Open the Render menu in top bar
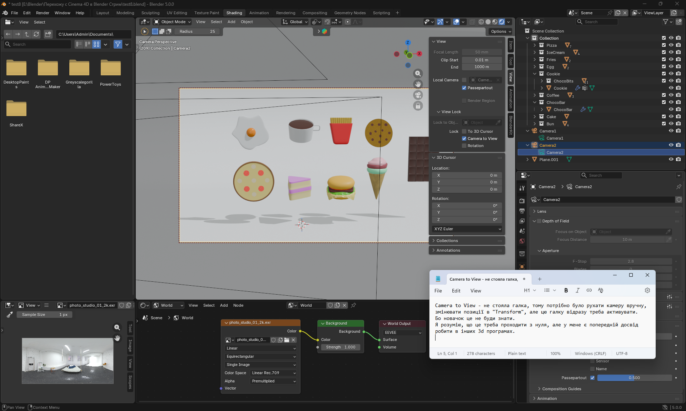 pyautogui.click(x=43, y=13)
